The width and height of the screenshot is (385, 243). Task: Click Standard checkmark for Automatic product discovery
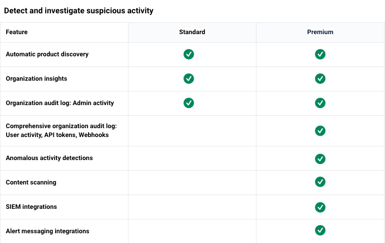click(188, 54)
